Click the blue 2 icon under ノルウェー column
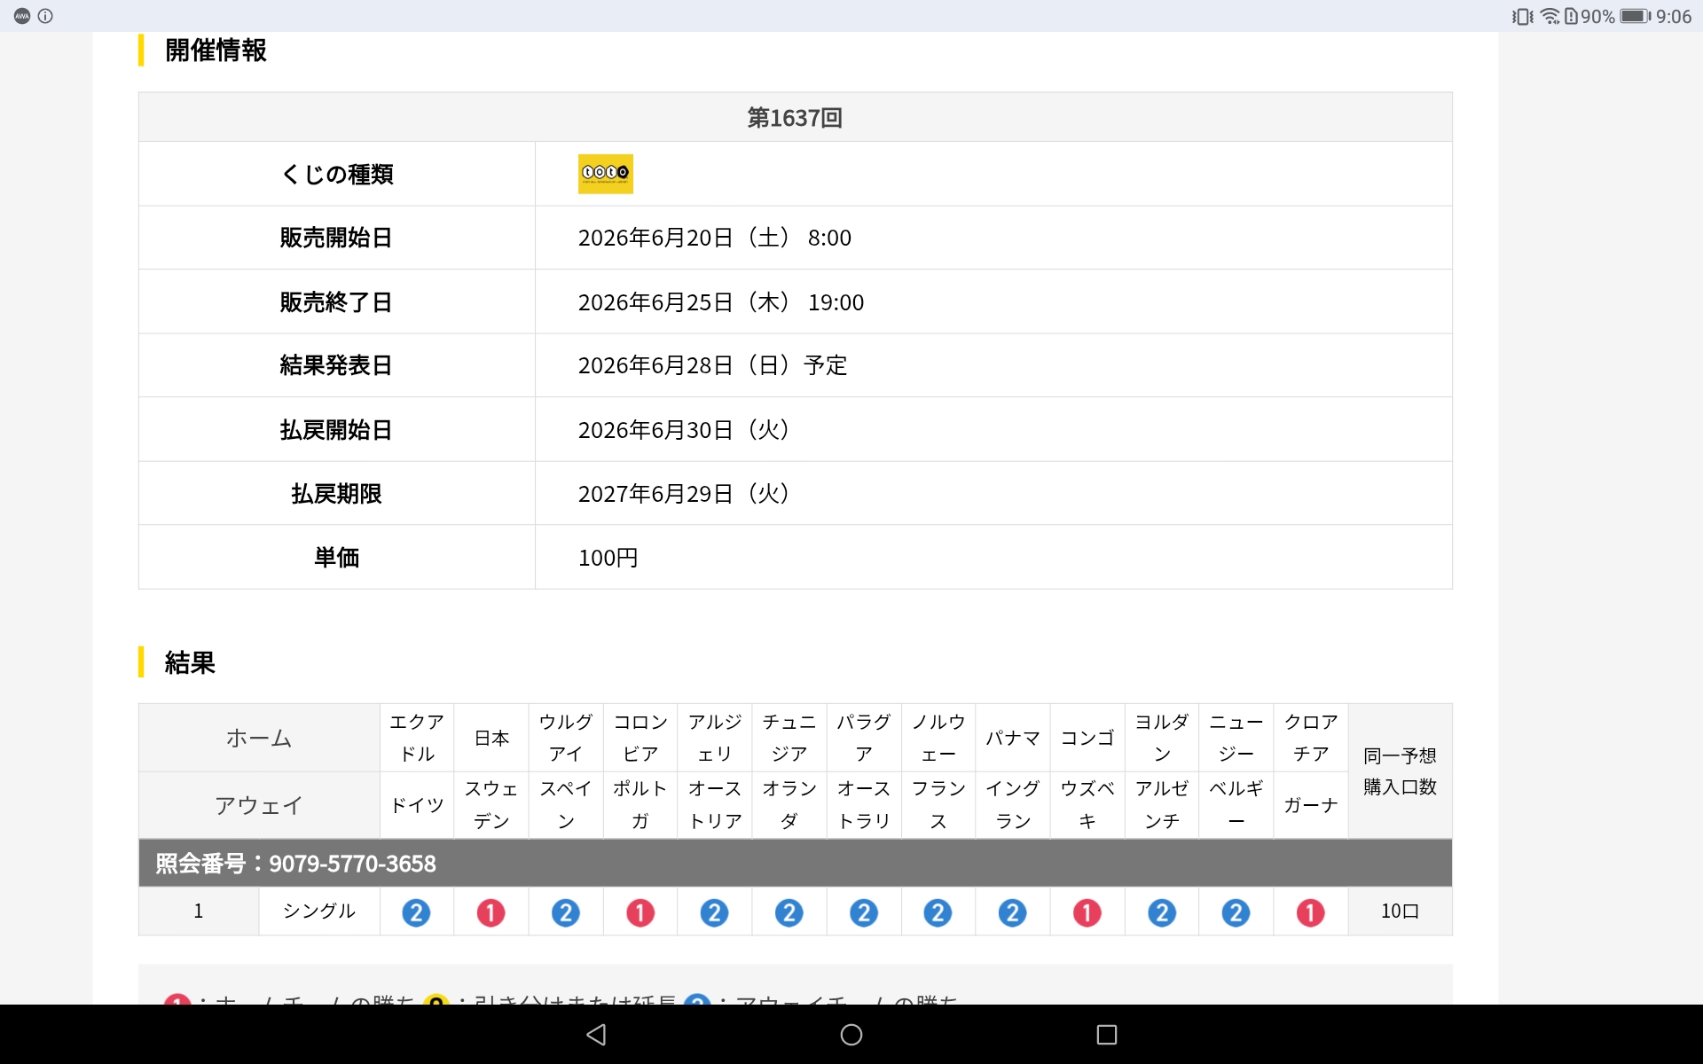Viewport: 1703px width, 1064px height. 938,912
